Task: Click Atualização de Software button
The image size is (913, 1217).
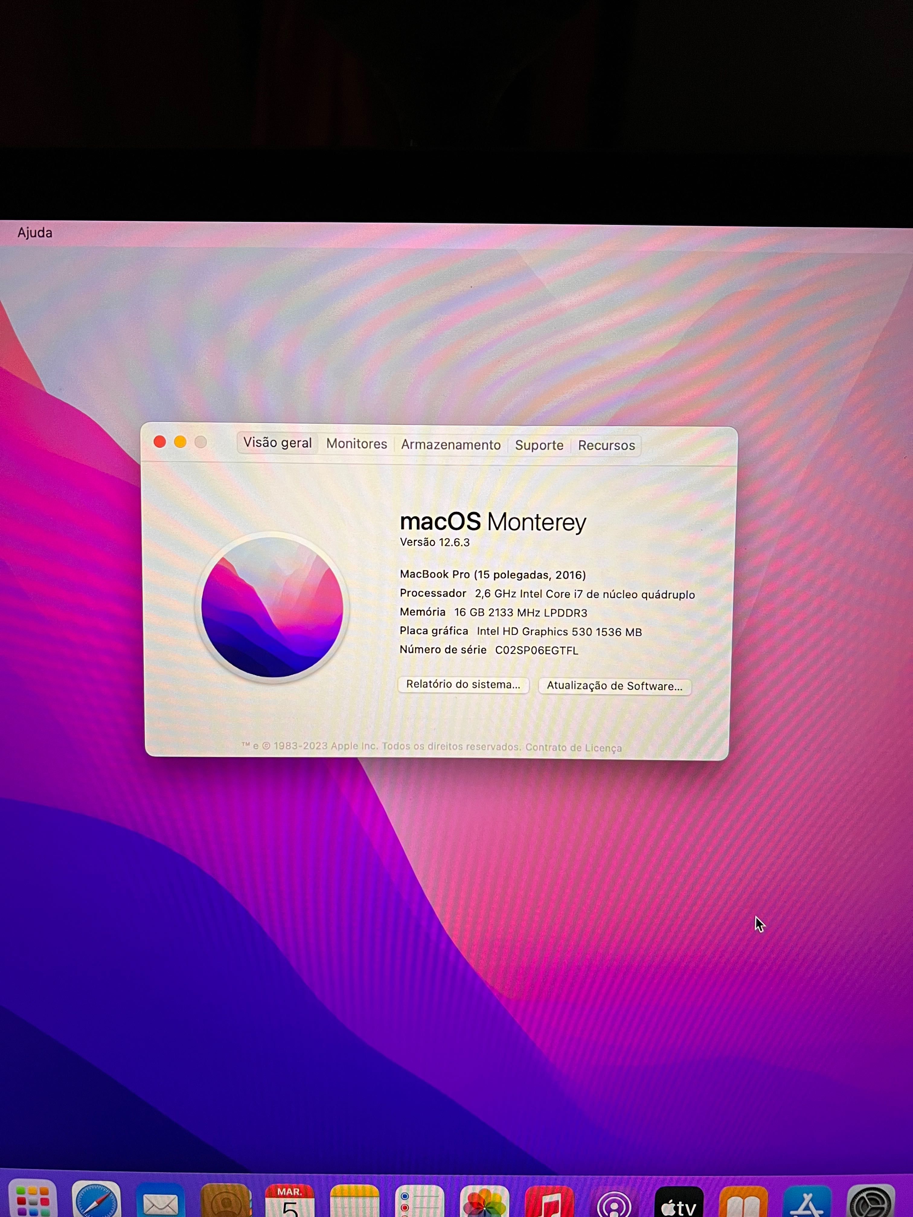Action: pyautogui.click(x=614, y=686)
